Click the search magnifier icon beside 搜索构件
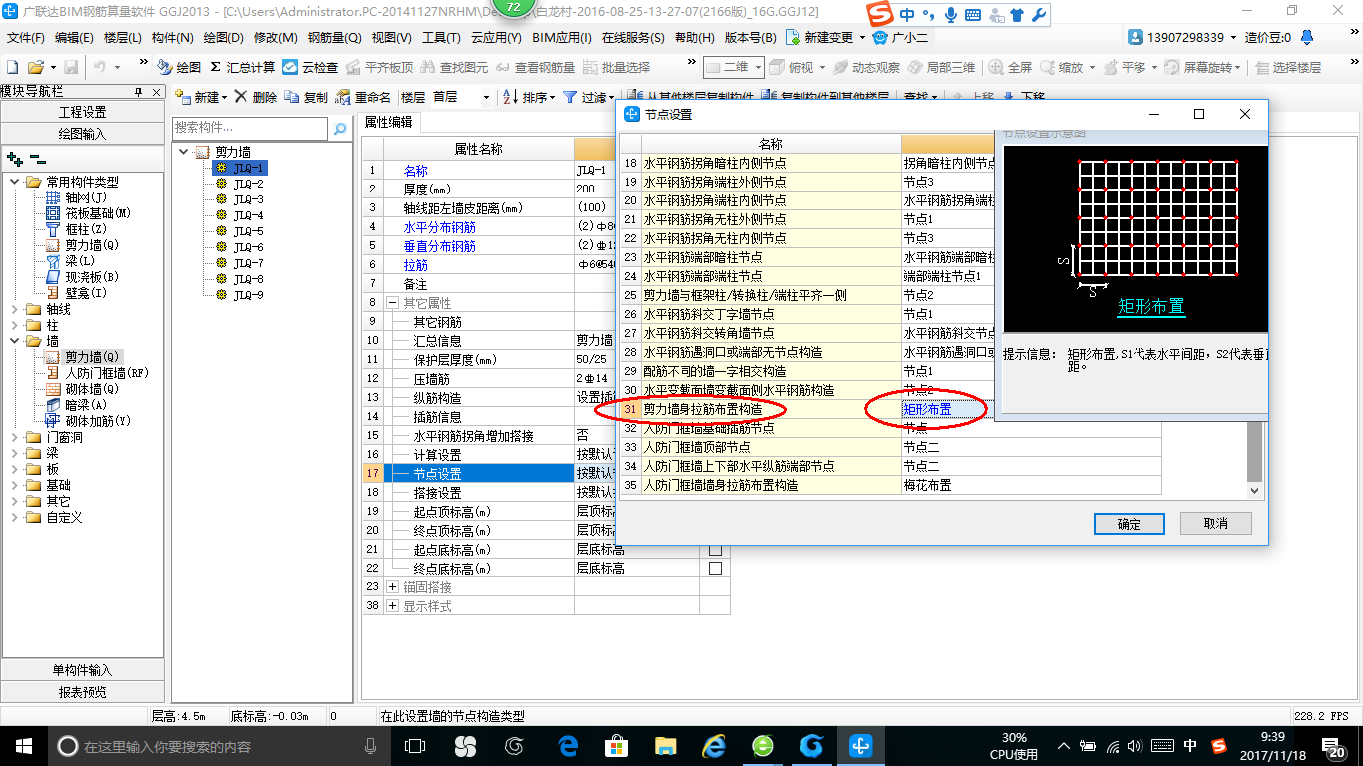The image size is (1363, 766). point(340,128)
